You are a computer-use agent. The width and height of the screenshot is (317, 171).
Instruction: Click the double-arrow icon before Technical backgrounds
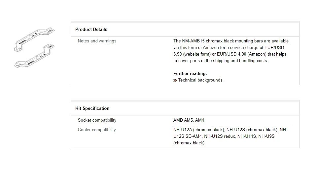(175, 80)
